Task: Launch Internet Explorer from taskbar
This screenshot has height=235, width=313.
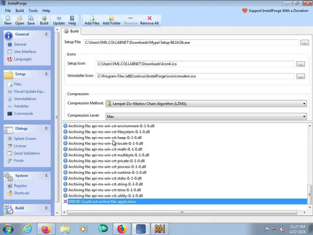Action: pyautogui.click(x=27, y=229)
